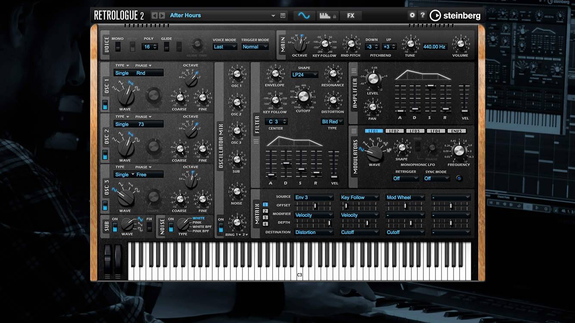Move the amplifier VEL slider

pyautogui.click(x=464, y=111)
